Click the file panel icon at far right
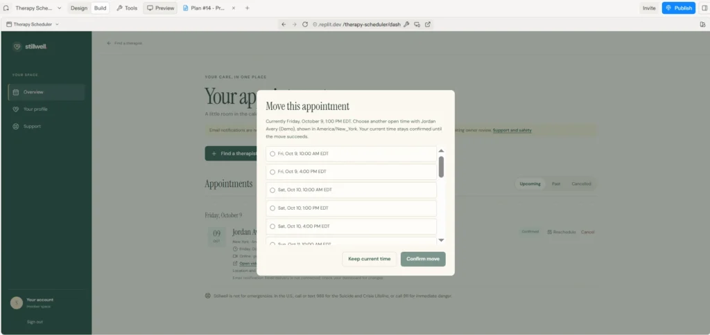The width and height of the screenshot is (710, 335). (702, 24)
